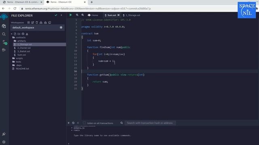259x145 pixels.
Task: Switch to the 1_Storage.sol editor tab
Action: 132,15
